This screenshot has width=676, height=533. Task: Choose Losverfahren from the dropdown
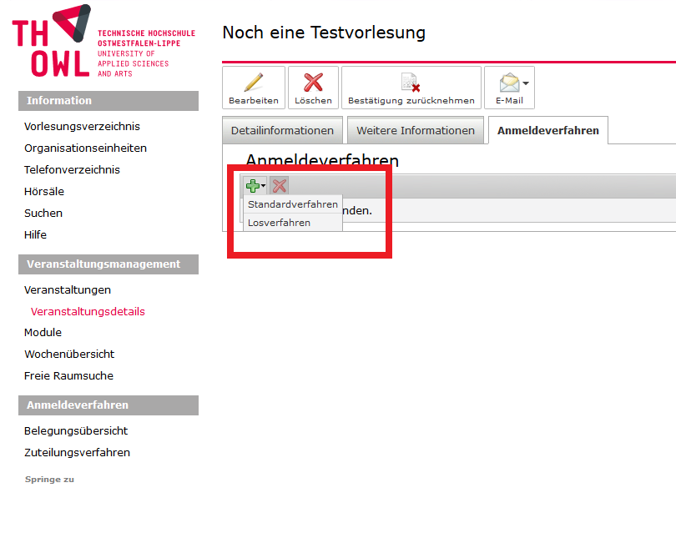coord(280,223)
